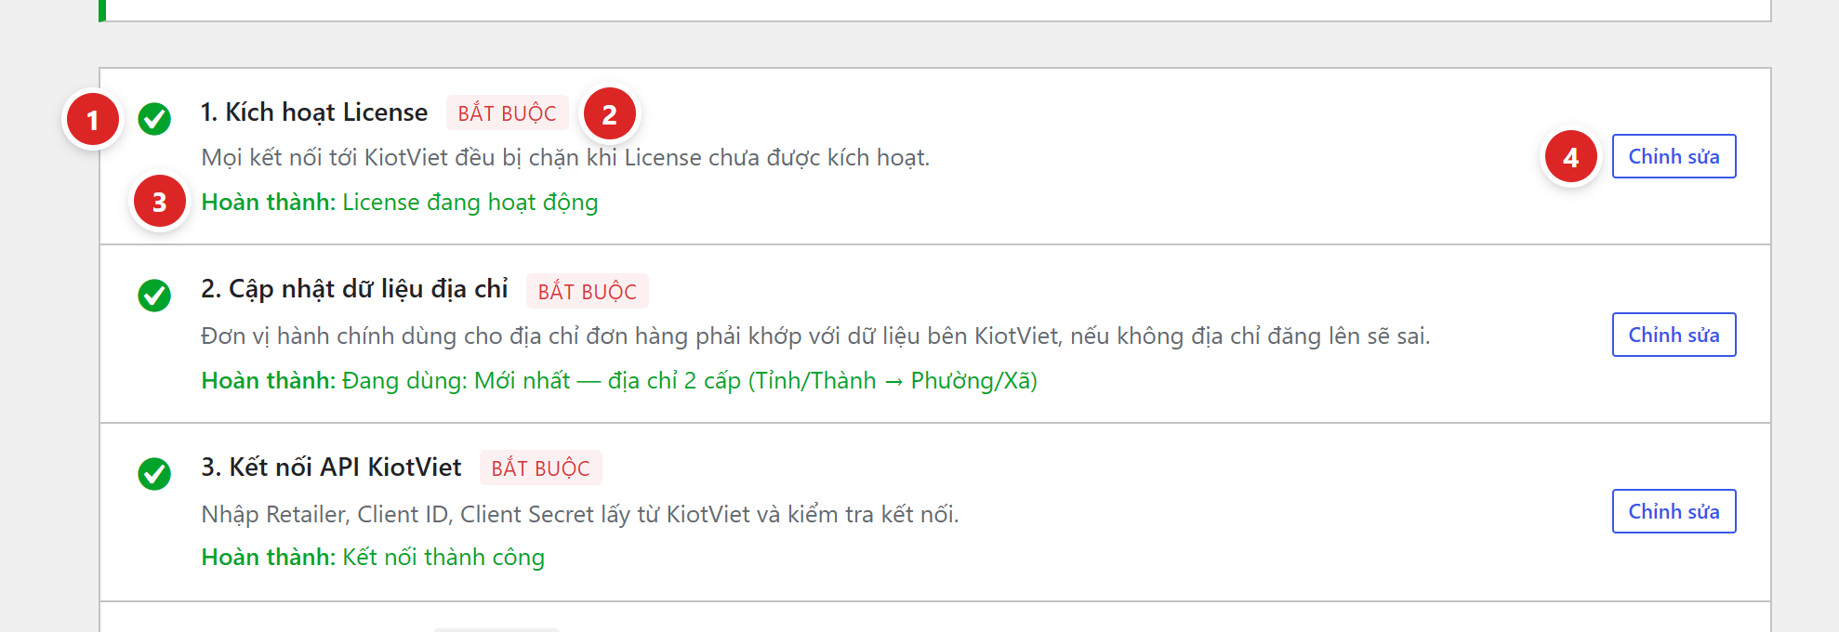Viewport: 1839px width, 632px height.
Task: Select the heading 3. Kết nối API KiotViet
Action: (x=331, y=467)
